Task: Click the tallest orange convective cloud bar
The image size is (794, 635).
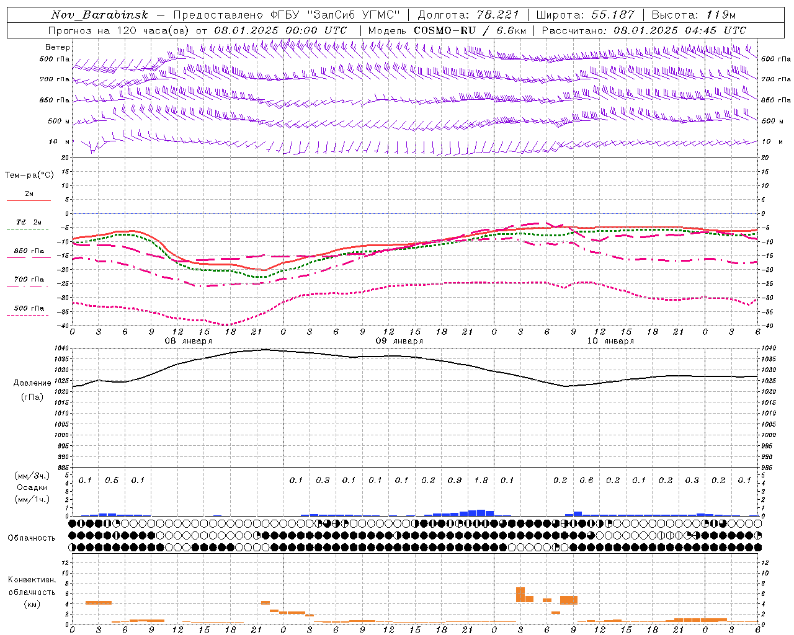Action: pos(520,595)
